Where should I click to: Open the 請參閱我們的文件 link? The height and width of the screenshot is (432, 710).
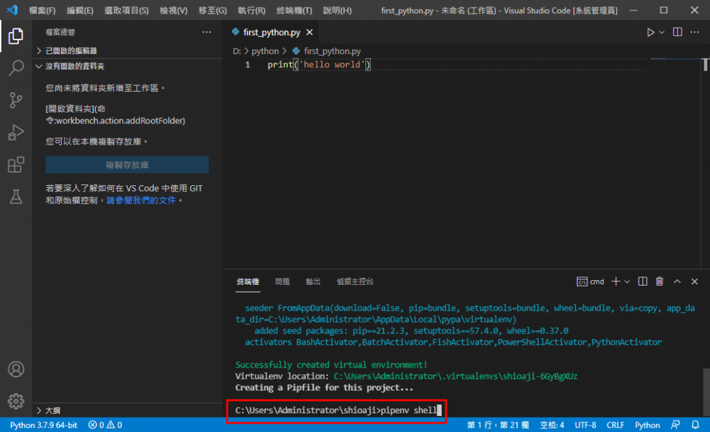pyautogui.click(x=141, y=200)
